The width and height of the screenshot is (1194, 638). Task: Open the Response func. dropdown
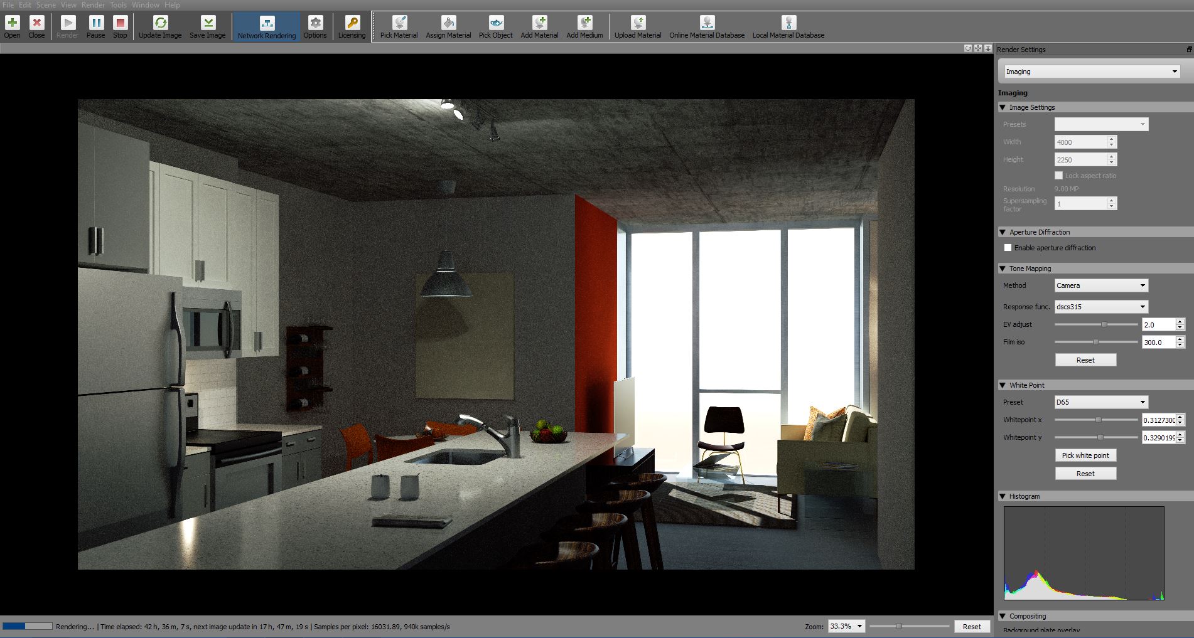pos(1100,307)
